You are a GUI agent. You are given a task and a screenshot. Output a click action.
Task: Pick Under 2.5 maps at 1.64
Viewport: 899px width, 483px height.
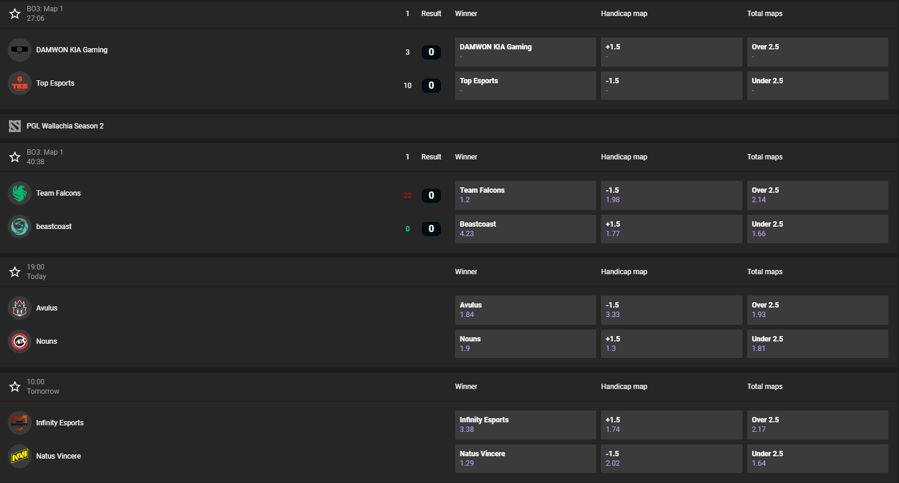coord(817,459)
